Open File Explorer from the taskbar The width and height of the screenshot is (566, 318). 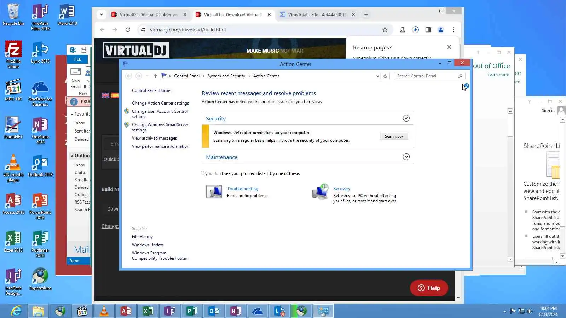click(38, 311)
